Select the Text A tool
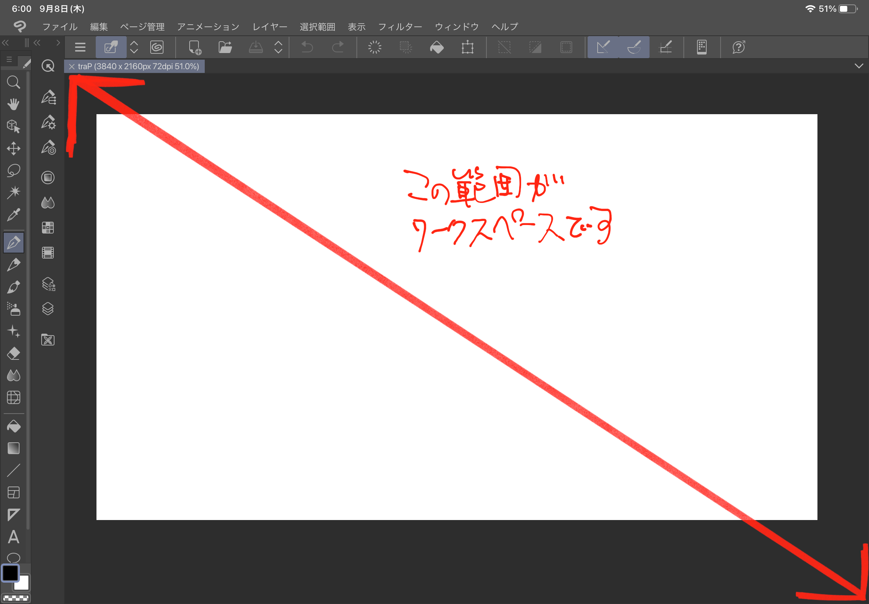This screenshot has width=869, height=604. pyautogui.click(x=14, y=537)
